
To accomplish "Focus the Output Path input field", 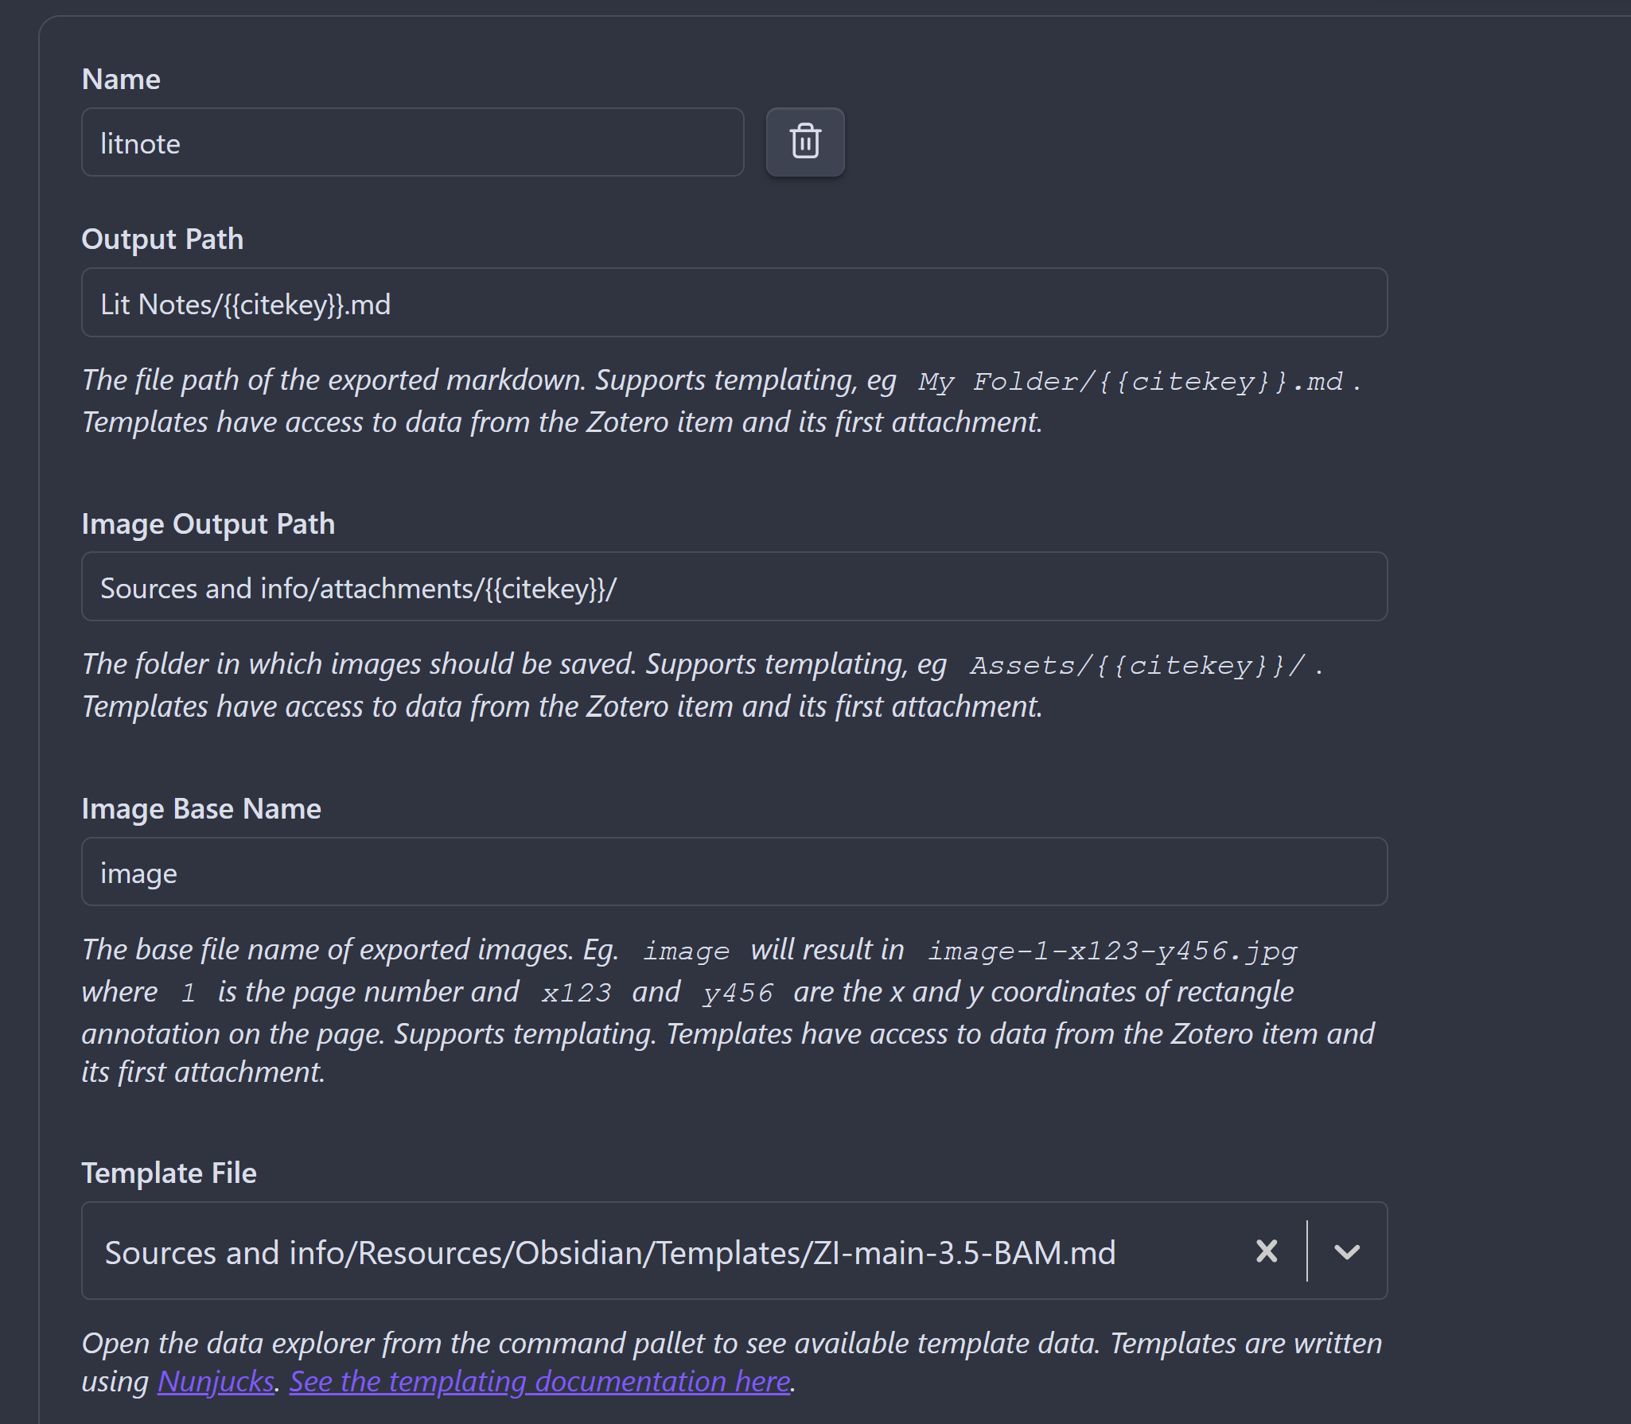I will tap(734, 303).
